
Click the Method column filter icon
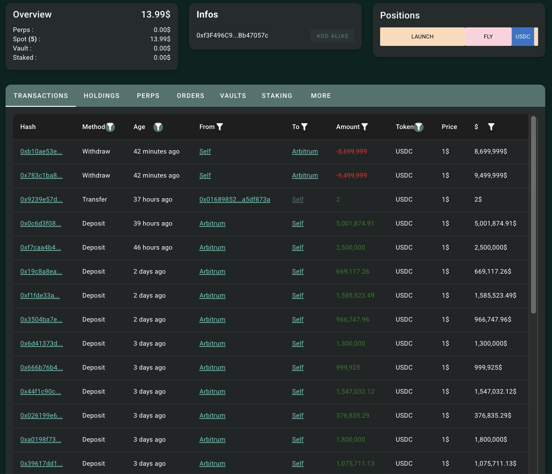click(x=110, y=127)
